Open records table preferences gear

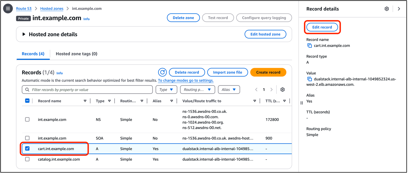tap(282, 90)
